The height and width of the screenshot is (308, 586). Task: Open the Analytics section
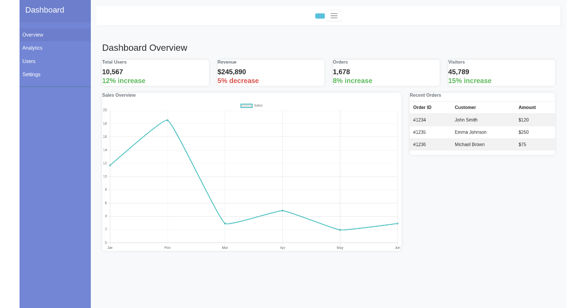32,48
